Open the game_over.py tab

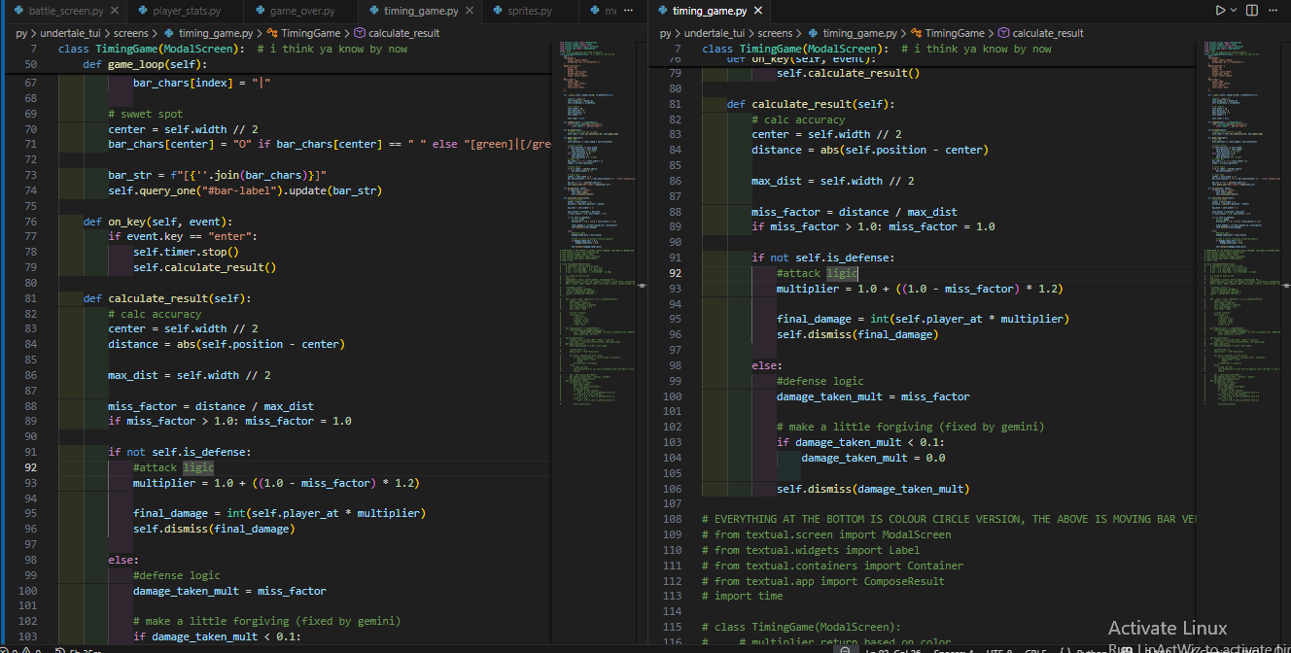[x=301, y=11]
